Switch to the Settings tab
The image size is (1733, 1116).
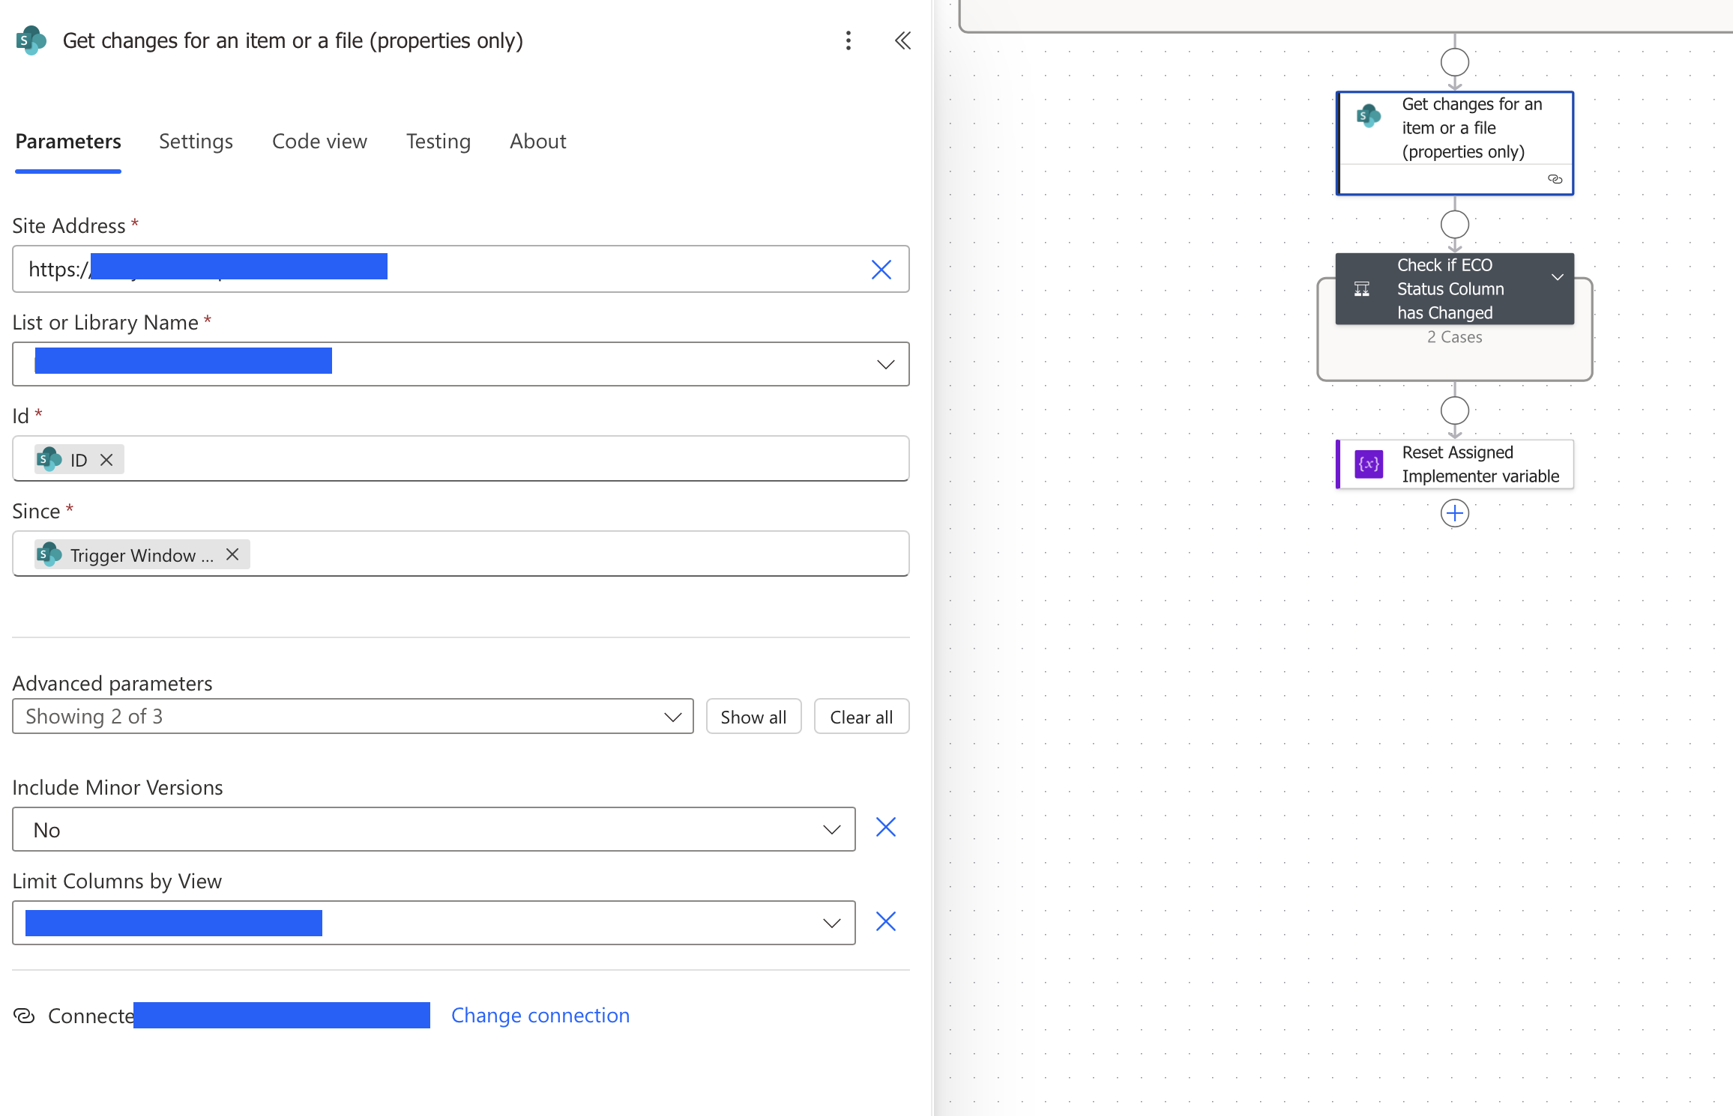pos(196,142)
